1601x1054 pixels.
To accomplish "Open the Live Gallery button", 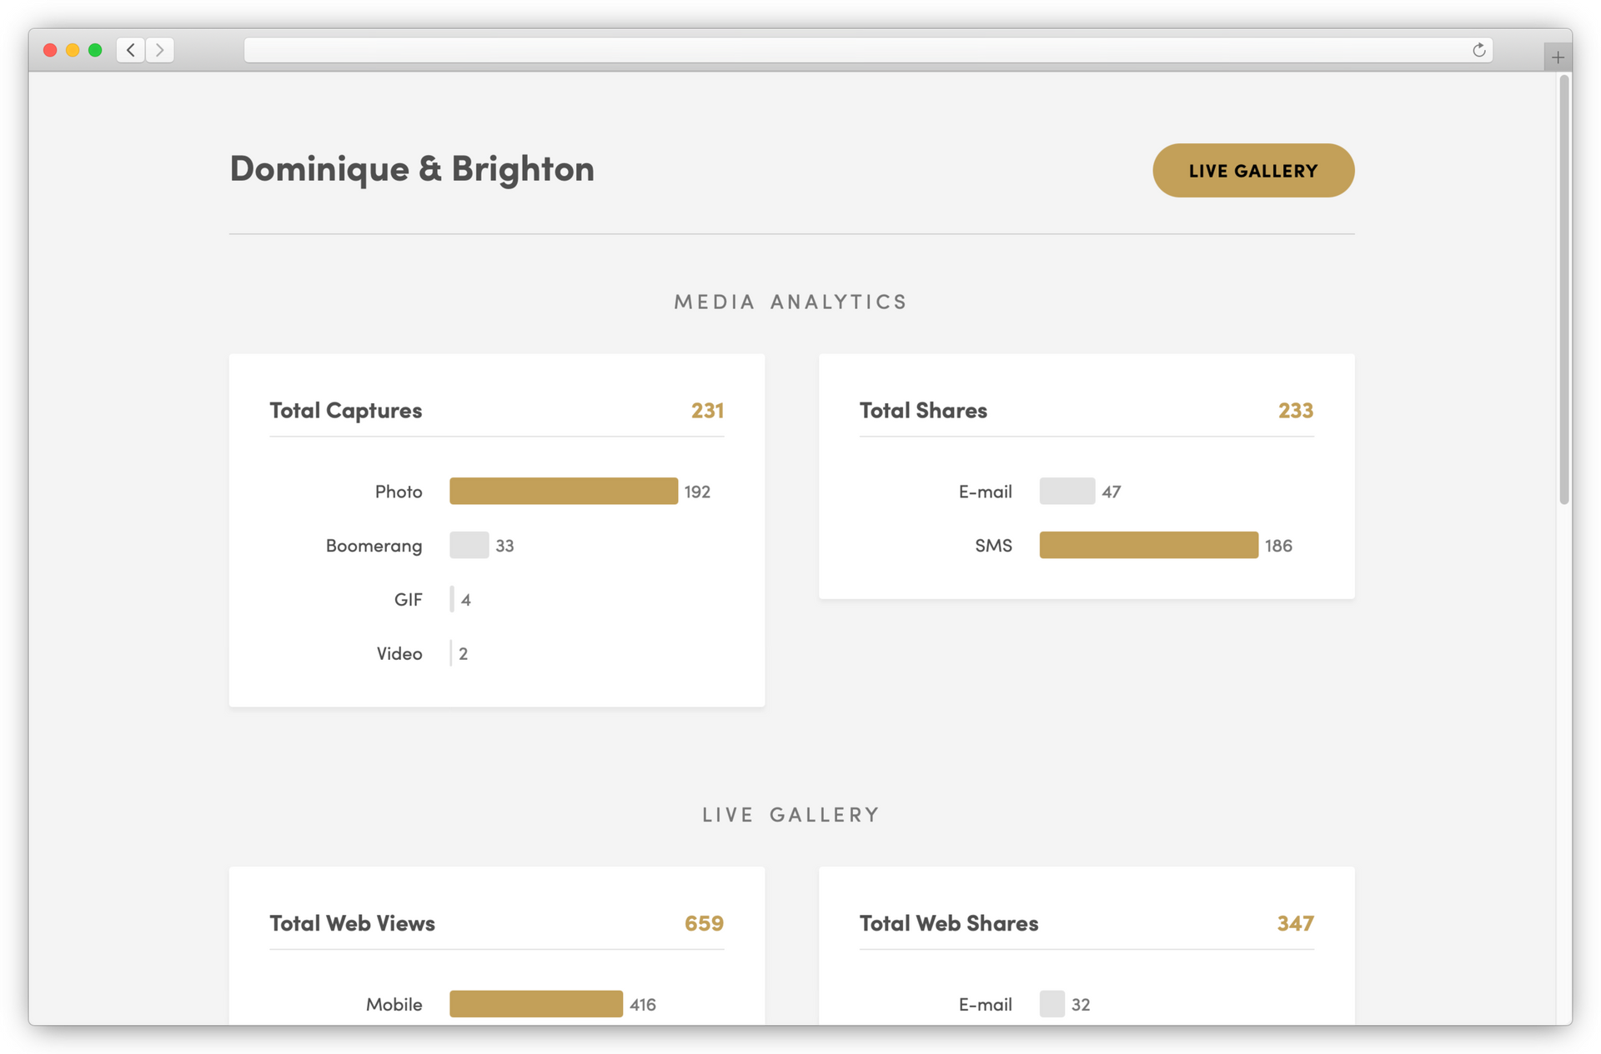I will [1252, 171].
